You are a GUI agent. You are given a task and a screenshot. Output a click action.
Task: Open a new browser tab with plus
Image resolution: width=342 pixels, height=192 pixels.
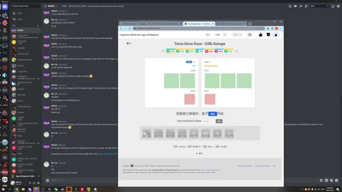pos(250,24)
